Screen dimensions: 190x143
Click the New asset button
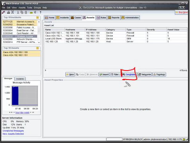[70, 74]
